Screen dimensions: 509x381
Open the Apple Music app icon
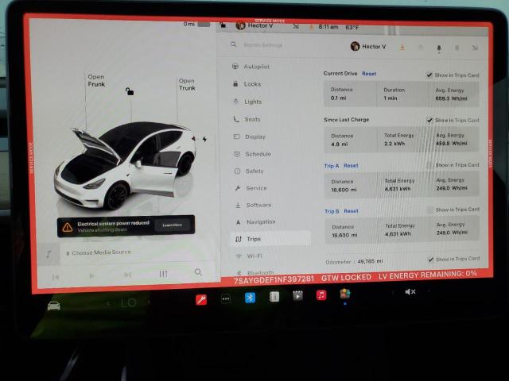coord(321,294)
